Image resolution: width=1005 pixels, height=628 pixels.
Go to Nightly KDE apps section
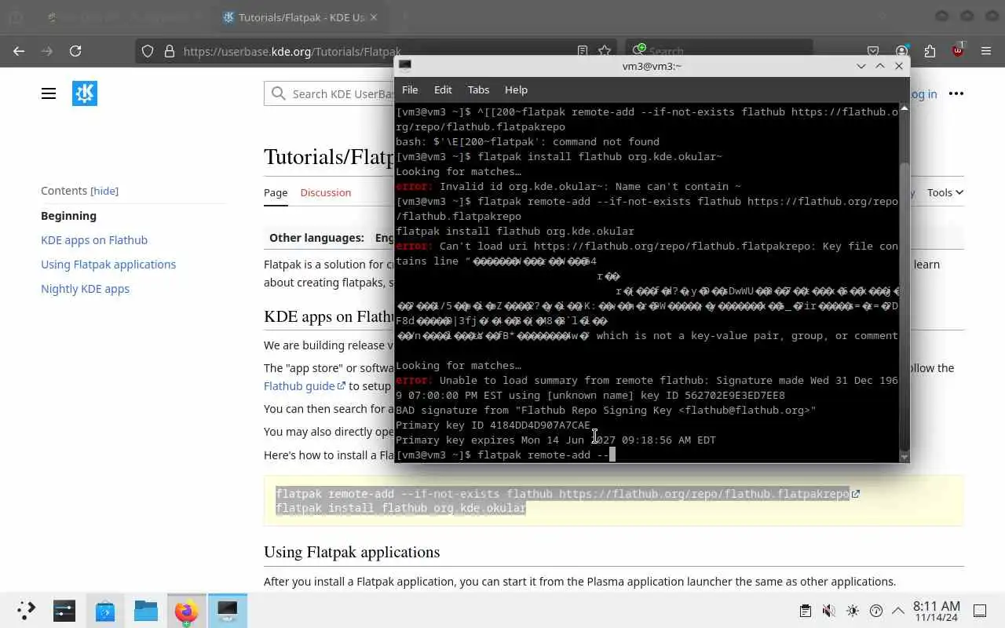click(85, 289)
